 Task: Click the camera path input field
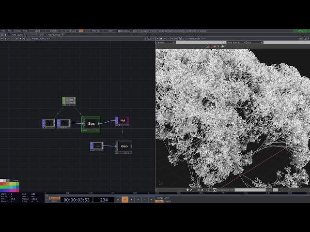(199, 43)
